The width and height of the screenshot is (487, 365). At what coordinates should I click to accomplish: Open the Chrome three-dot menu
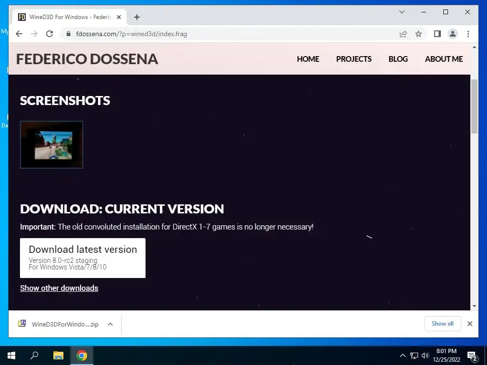468,34
